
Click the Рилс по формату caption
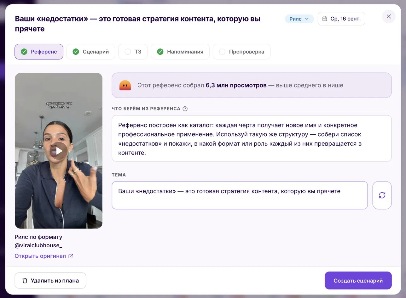(x=38, y=237)
